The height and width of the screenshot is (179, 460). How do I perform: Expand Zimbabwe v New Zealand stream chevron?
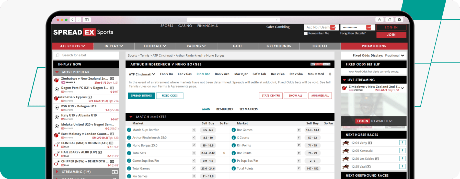[x=402, y=88]
